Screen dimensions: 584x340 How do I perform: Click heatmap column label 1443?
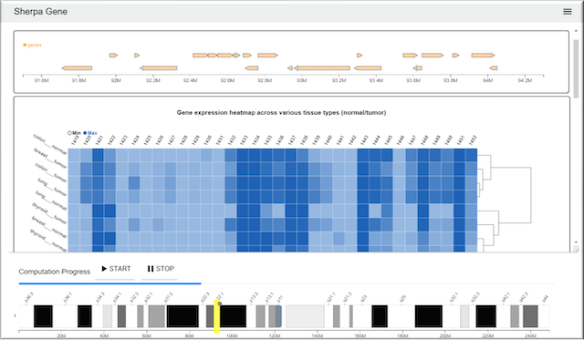[x=364, y=139]
